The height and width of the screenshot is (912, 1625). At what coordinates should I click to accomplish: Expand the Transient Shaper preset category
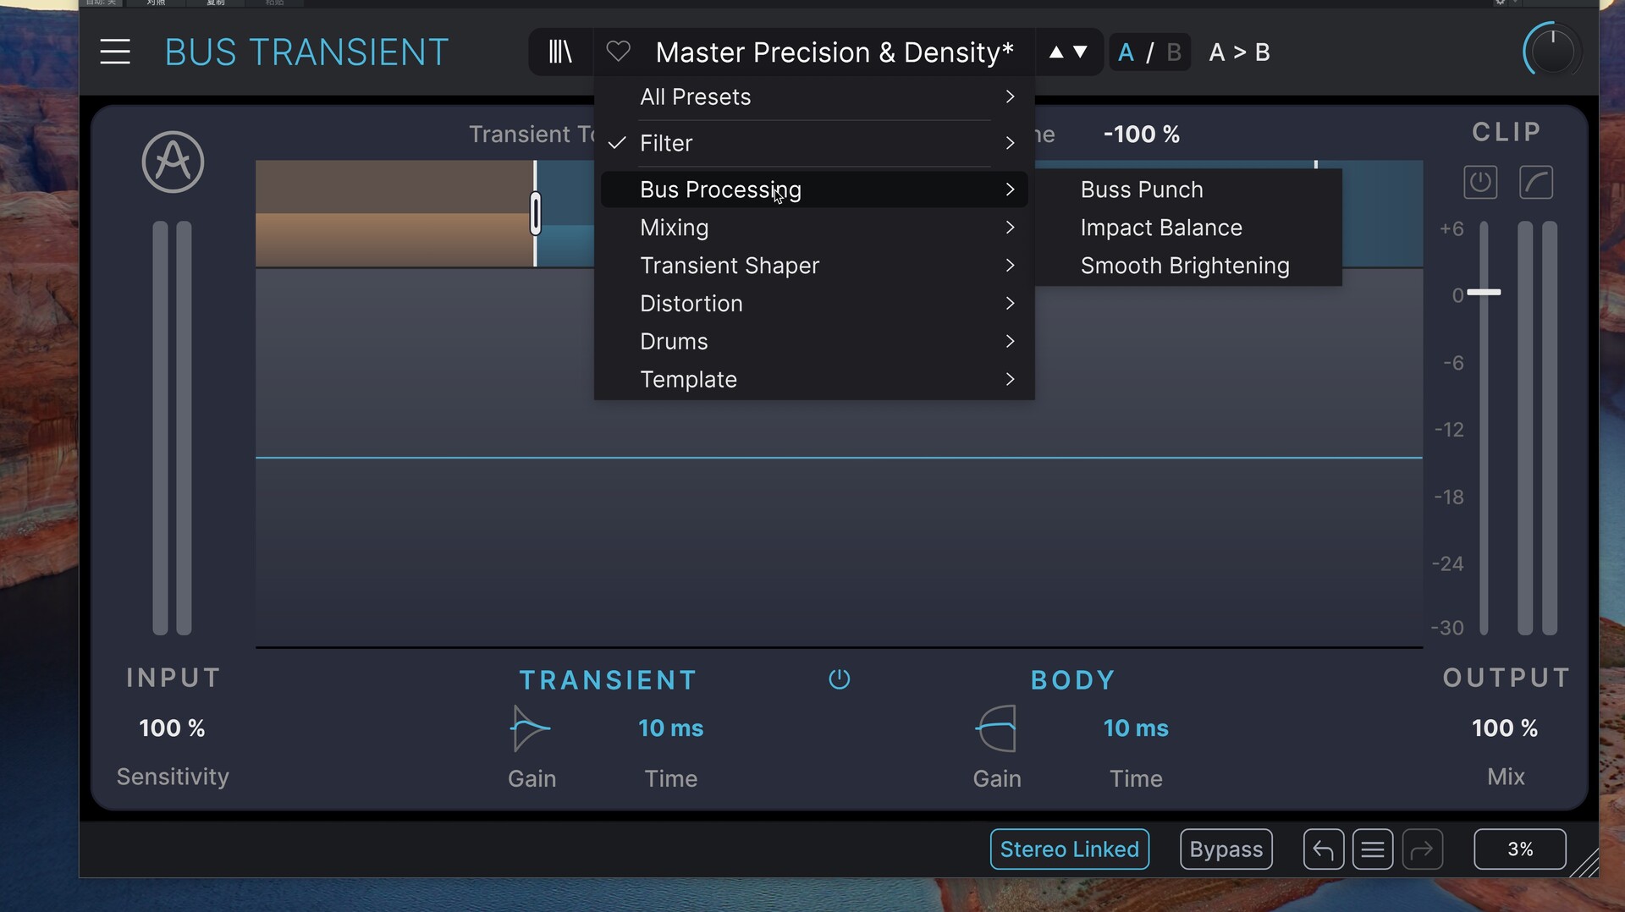point(812,266)
